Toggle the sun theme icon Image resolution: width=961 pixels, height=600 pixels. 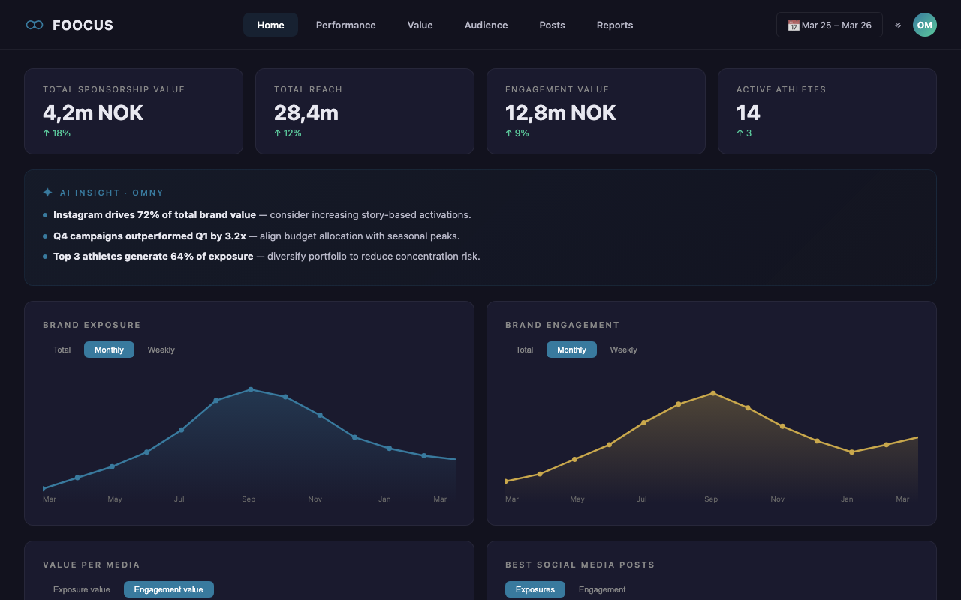pos(898,25)
